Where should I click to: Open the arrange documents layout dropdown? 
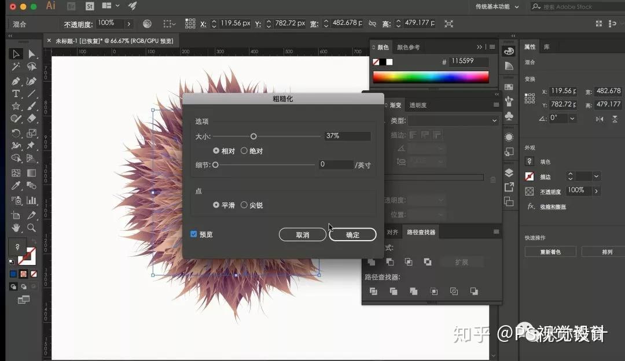click(x=111, y=6)
